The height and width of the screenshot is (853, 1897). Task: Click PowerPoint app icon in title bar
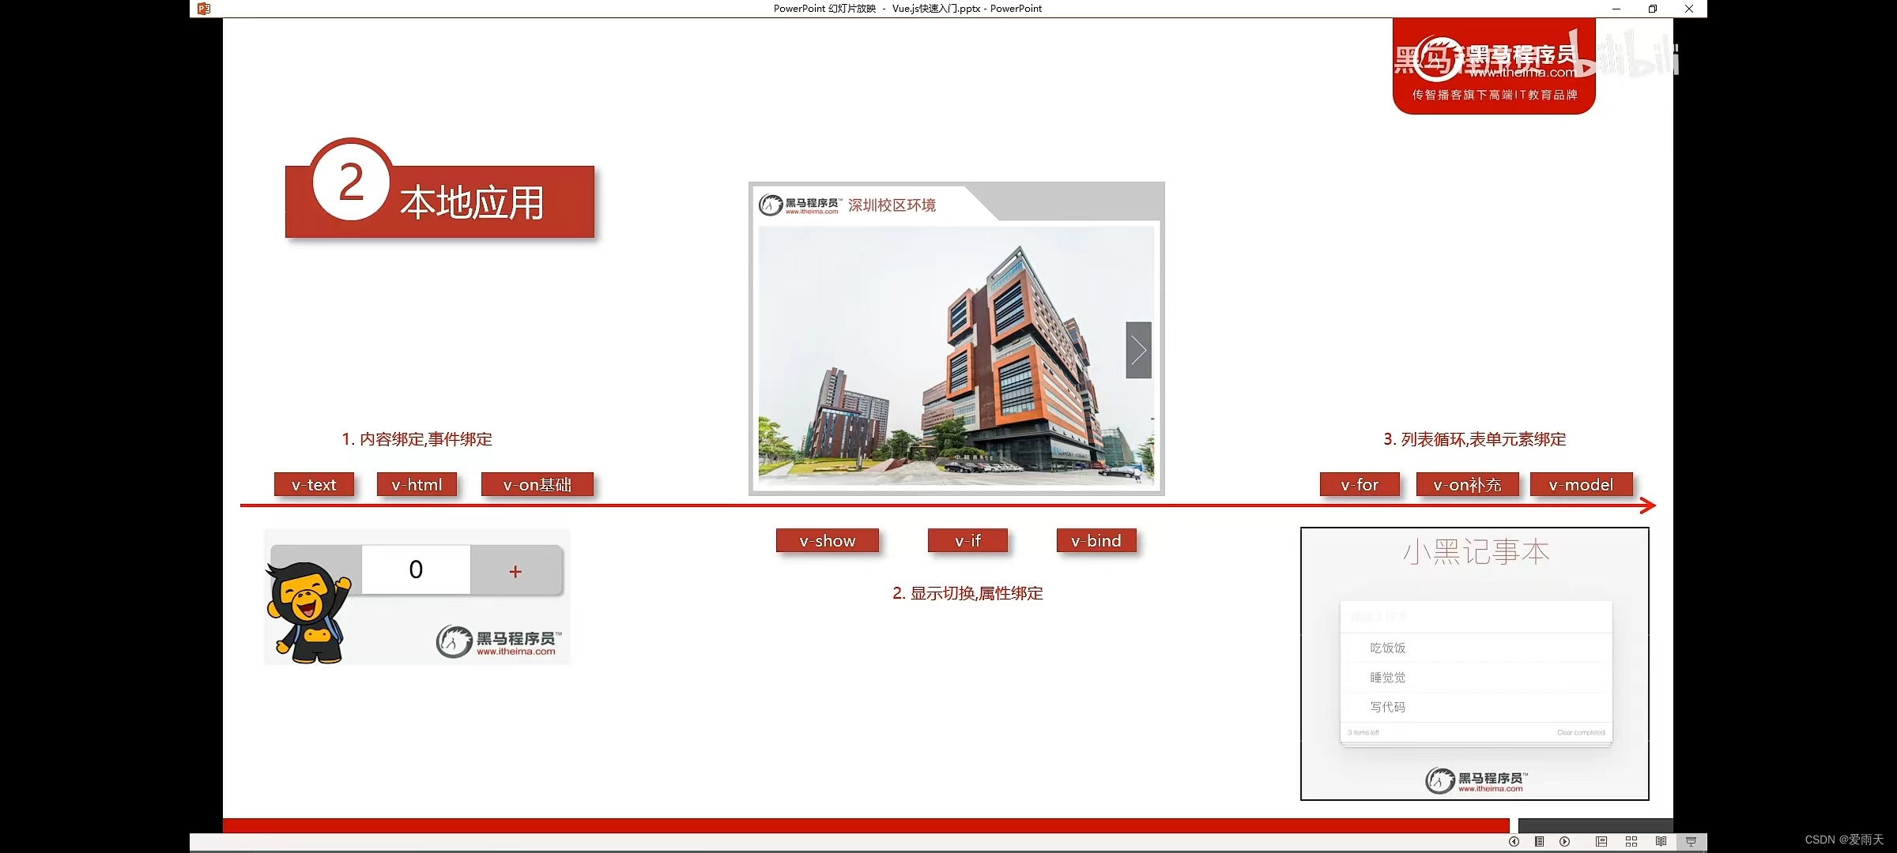[204, 9]
